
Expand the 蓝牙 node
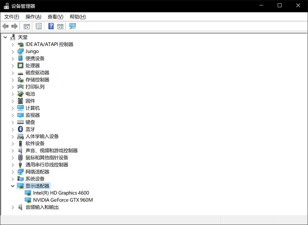13,129
